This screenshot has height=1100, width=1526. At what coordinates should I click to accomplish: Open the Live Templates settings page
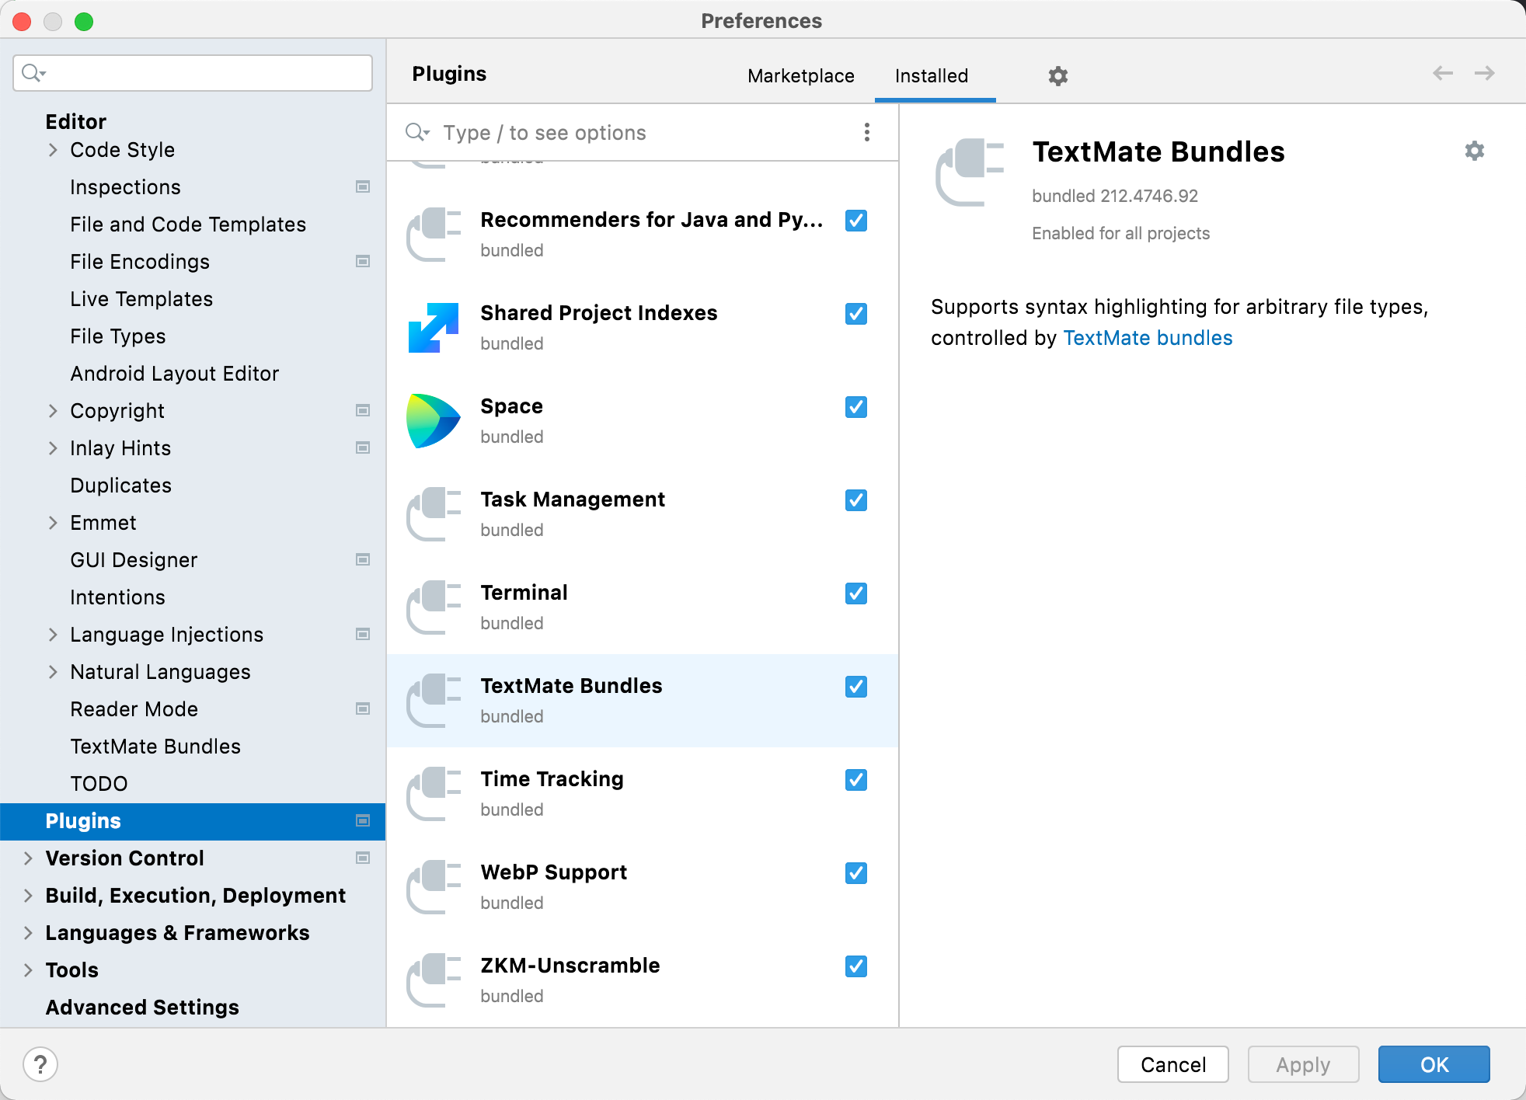[141, 298]
